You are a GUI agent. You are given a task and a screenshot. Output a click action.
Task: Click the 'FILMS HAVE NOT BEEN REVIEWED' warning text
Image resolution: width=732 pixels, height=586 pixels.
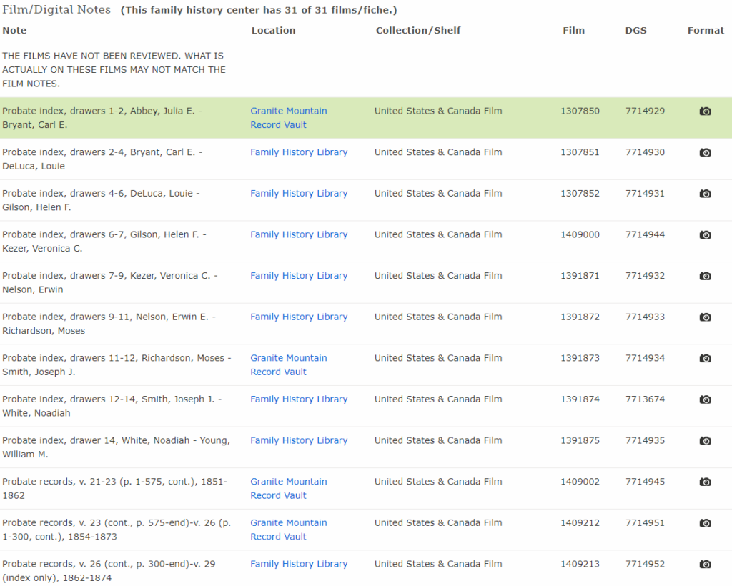click(x=114, y=69)
